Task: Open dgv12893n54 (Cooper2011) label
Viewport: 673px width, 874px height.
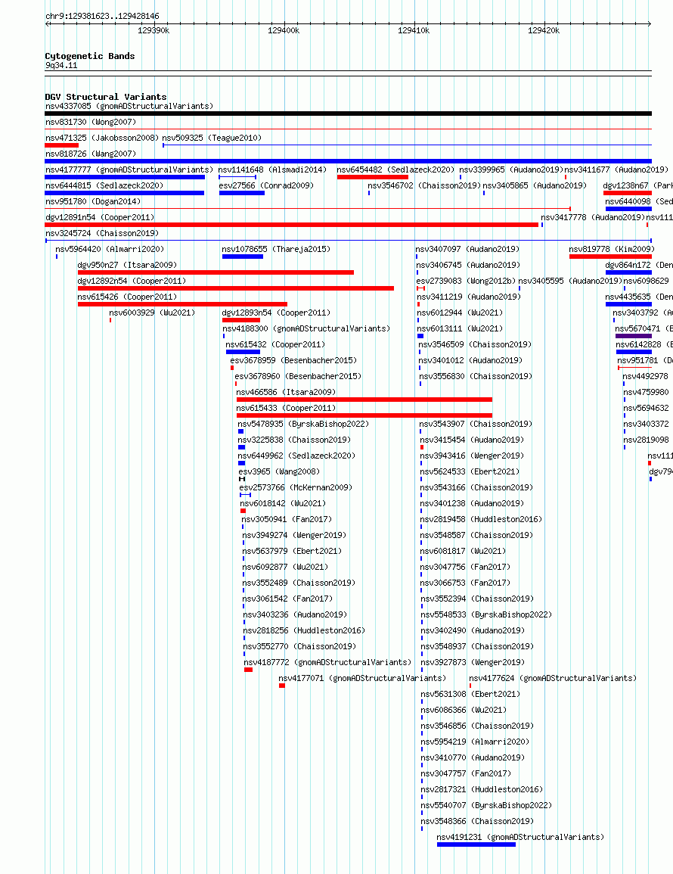Action: (276, 313)
